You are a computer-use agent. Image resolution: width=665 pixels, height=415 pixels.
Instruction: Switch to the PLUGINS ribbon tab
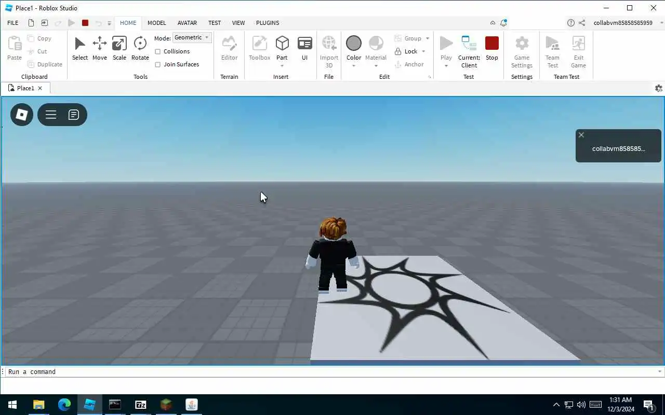(268, 23)
